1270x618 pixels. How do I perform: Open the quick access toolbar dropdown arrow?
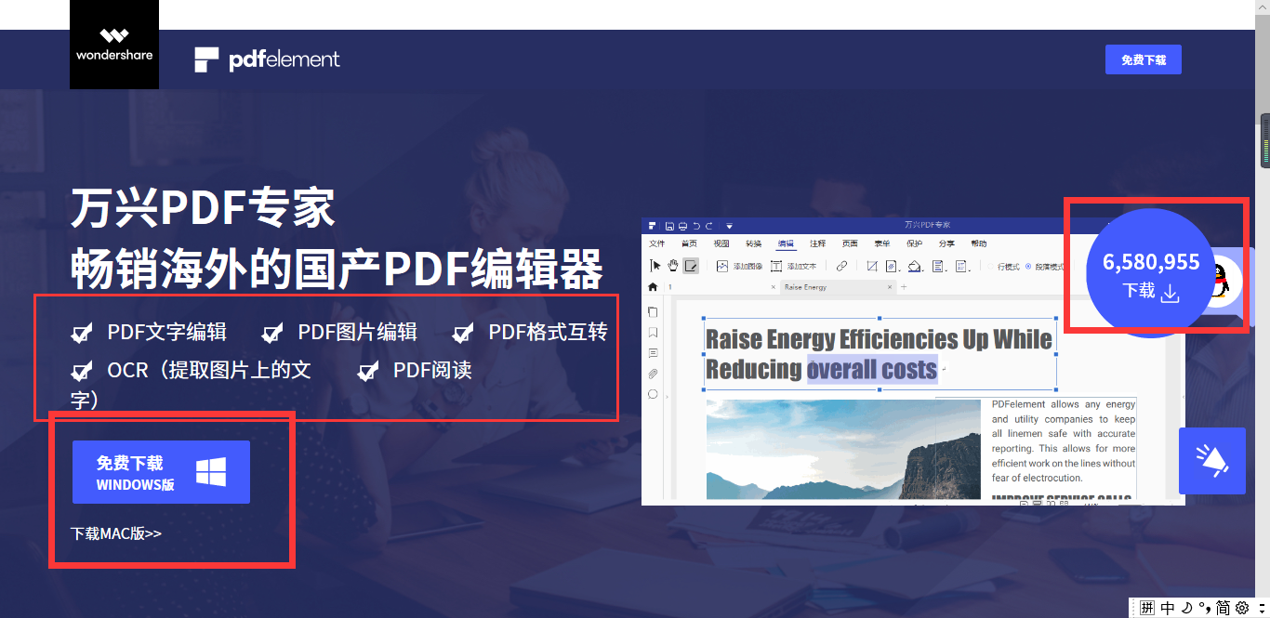pyautogui.click(x=730, y=225)
